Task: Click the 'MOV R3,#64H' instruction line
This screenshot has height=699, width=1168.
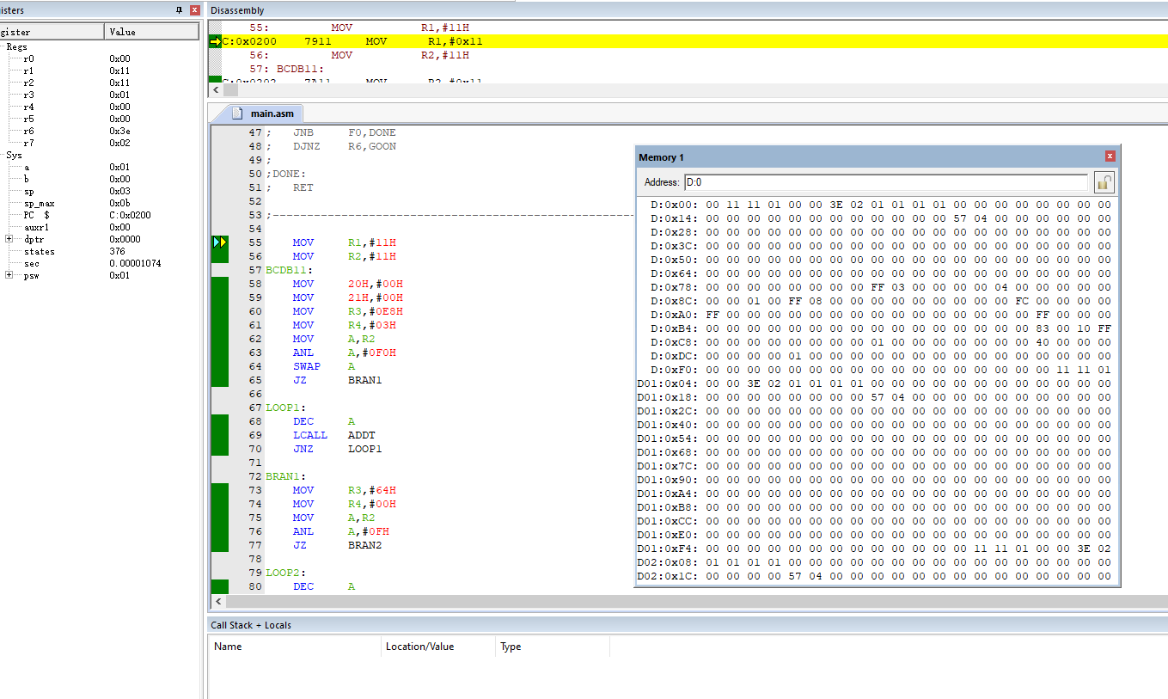Action: pos(344,490)
